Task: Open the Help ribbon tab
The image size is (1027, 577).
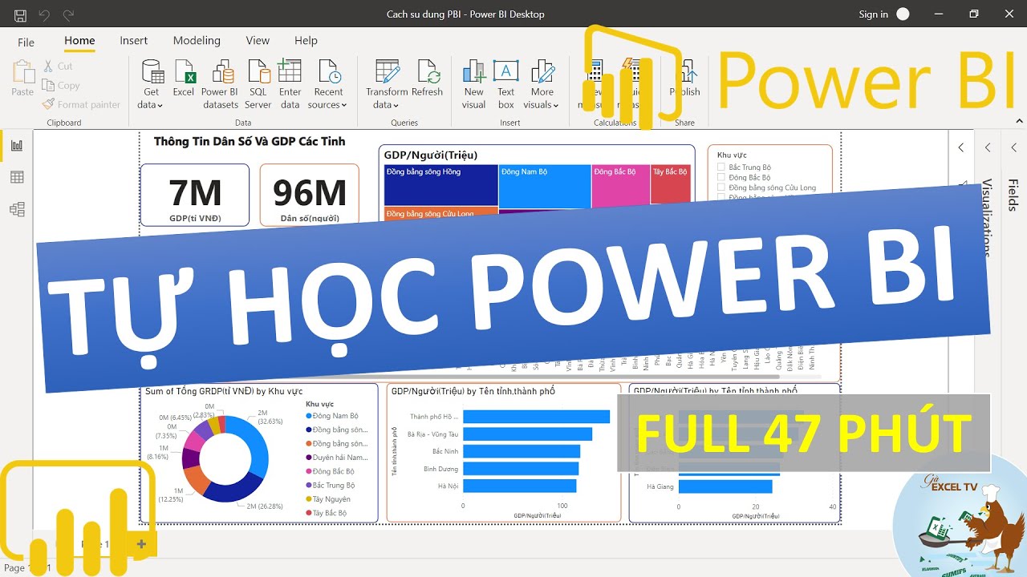Action: (x=306, y=40)
